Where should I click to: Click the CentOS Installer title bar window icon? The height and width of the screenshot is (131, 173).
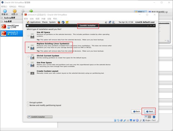28,26
